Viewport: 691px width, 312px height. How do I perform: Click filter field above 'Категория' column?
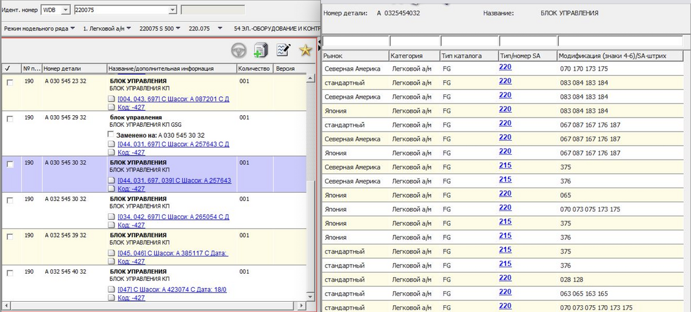click(x=415, y=41)
